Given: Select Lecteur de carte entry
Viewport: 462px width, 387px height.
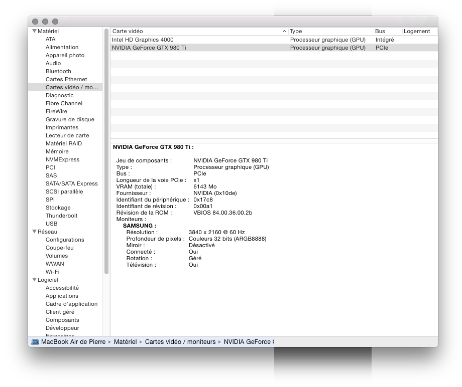Looking at the screenshot, I should (67, 135).
